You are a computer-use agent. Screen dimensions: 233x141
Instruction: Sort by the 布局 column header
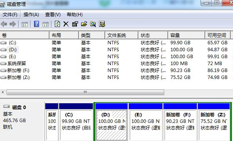[x=64, y=35]
